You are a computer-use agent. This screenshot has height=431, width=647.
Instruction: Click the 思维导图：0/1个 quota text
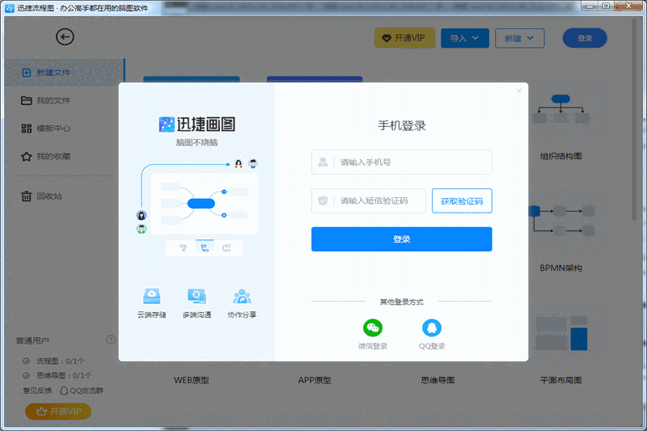click(64, 376)
